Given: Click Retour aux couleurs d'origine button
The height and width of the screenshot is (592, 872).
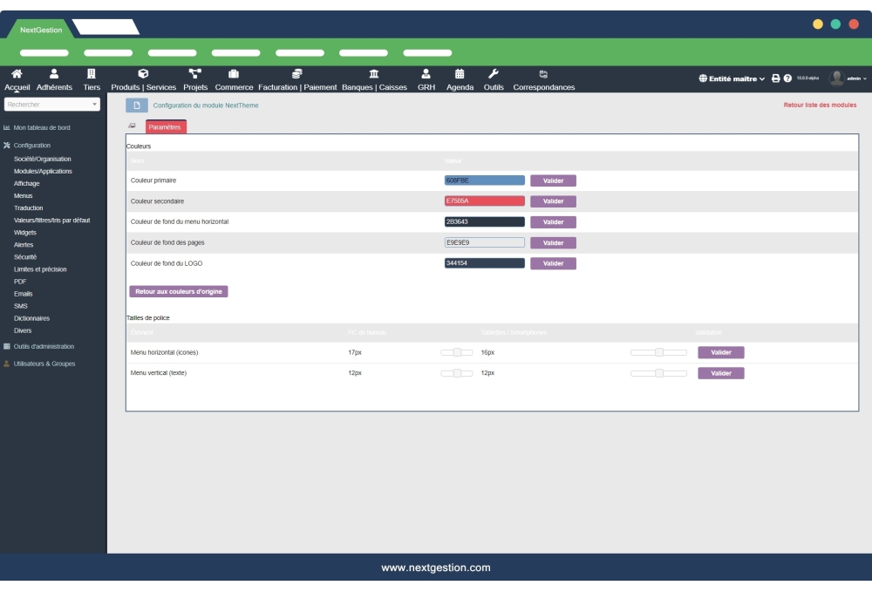Looking at the screenshot, I should 179,291.
